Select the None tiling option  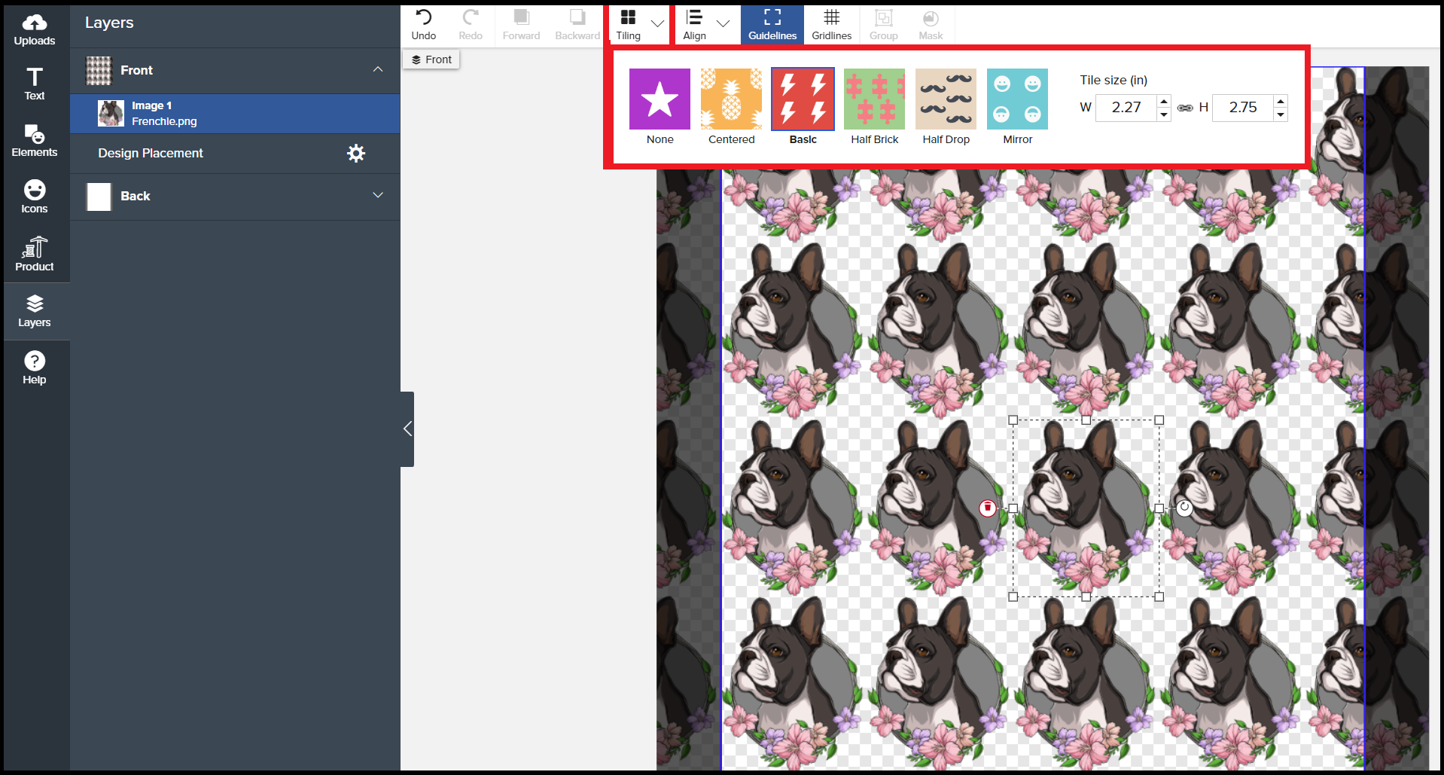coord(660,107)
